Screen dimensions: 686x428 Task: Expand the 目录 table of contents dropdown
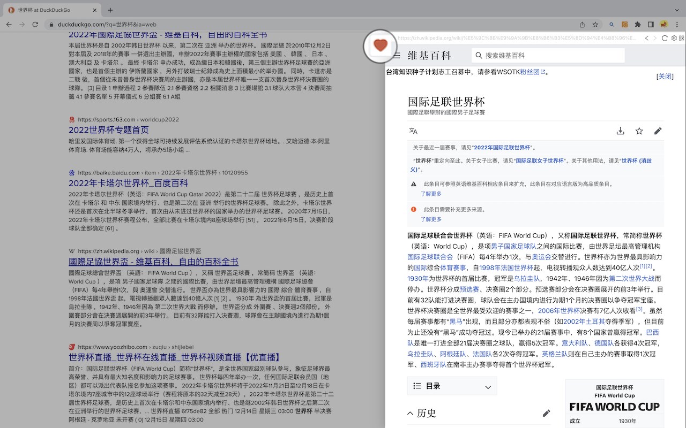pyautogui.click(x=452, y=386)
